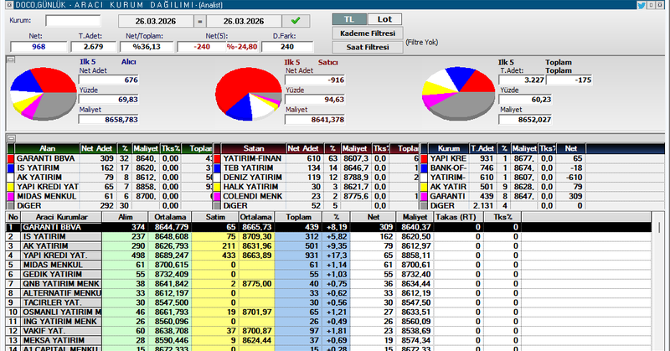Click red swatch beside YAPI KRE in Kurum table
This screenshot has height=351, width=670.
tap(424, 158)
